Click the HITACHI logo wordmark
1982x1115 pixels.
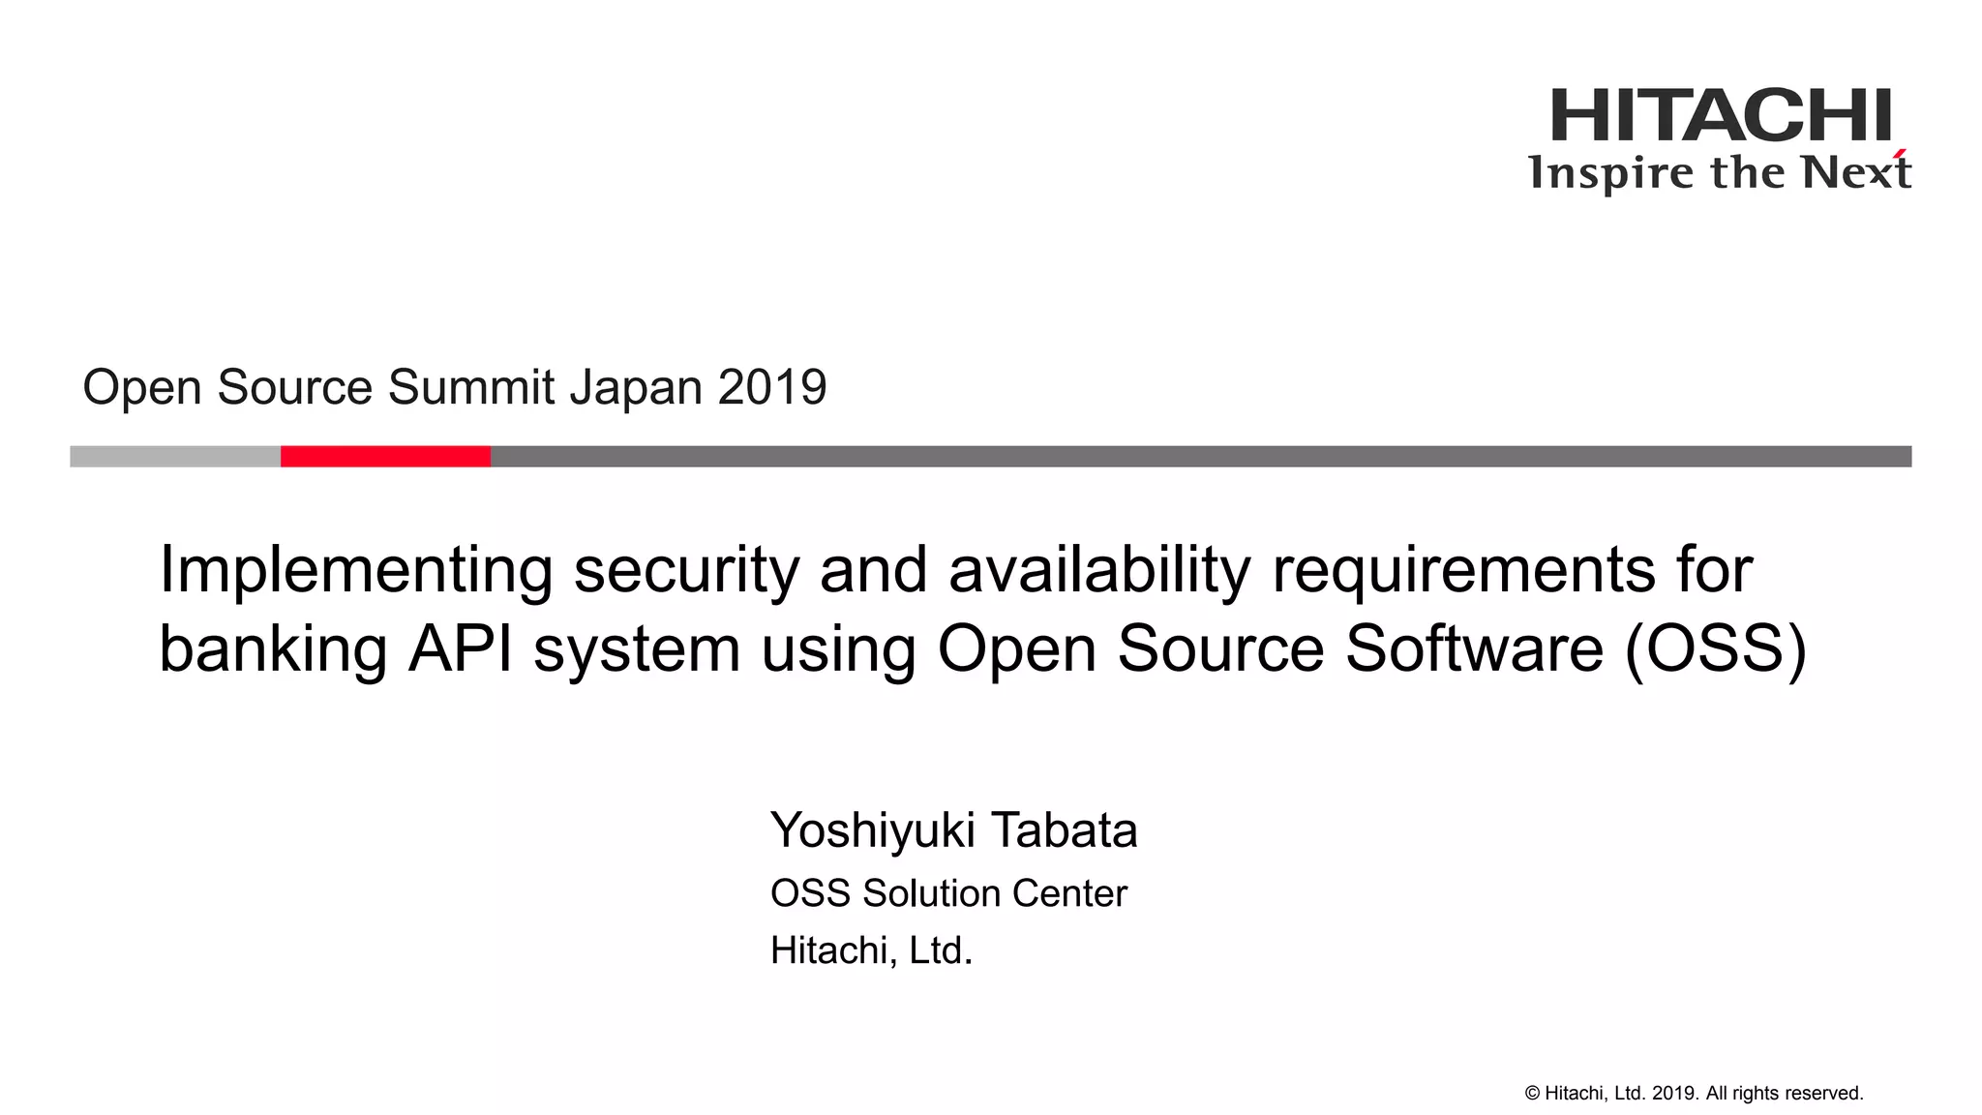(x=1721, y=115)
